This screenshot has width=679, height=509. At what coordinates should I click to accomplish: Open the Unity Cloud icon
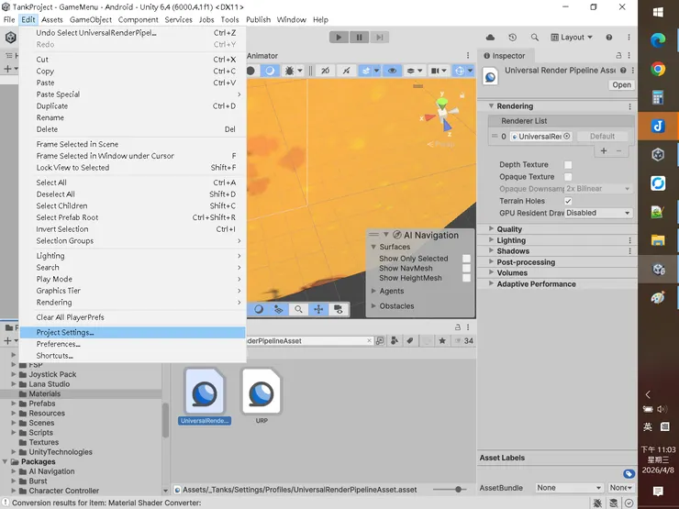(490, 38)
